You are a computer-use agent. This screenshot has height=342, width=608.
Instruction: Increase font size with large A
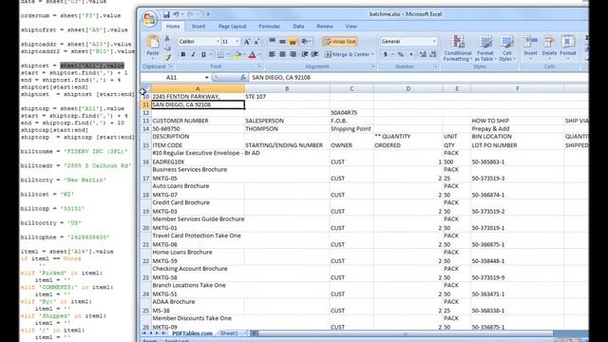click(247, 42)
